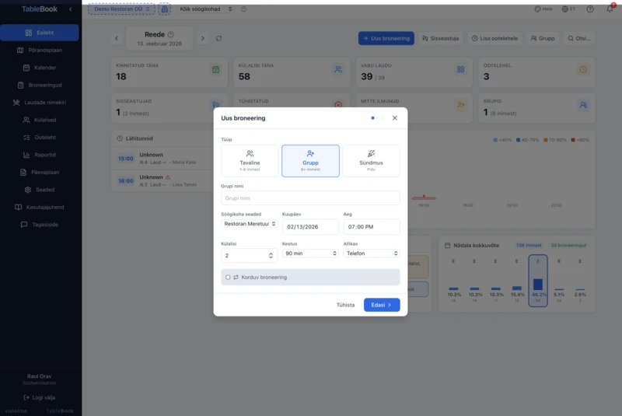The image size is (622, 416).
Task: Cancel with the Tühista button
Action: click(345, 305)
